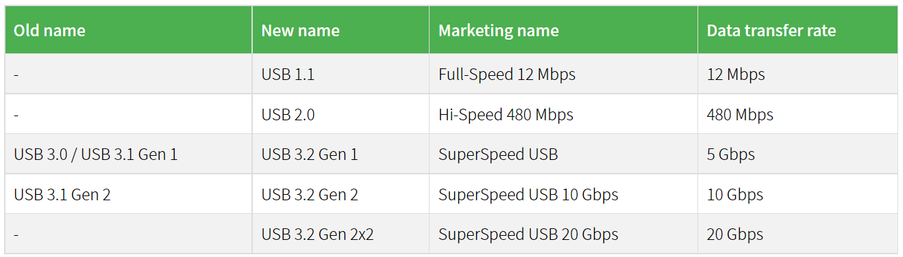Select the "USB 2.0" cell
903x257 pixels.
click(341, 114)
